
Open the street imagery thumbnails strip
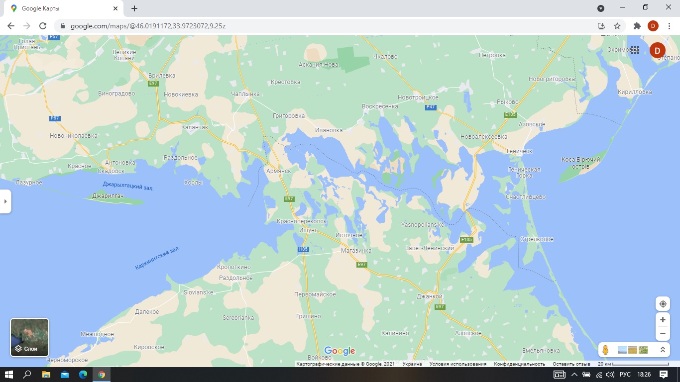point(632,350)
